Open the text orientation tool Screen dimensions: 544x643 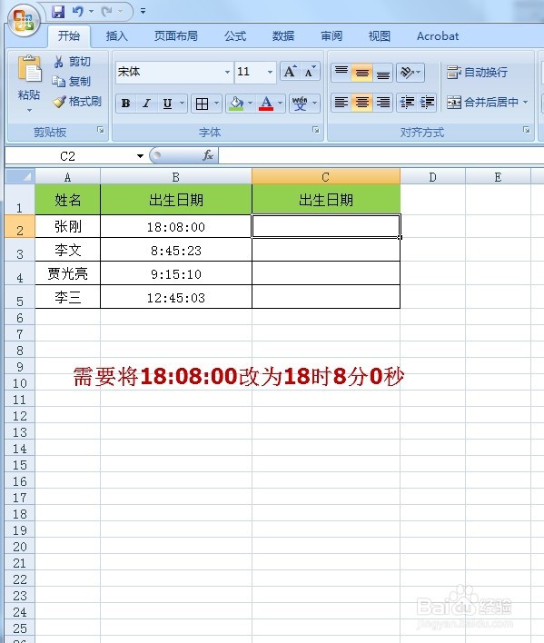click(410, 72)
